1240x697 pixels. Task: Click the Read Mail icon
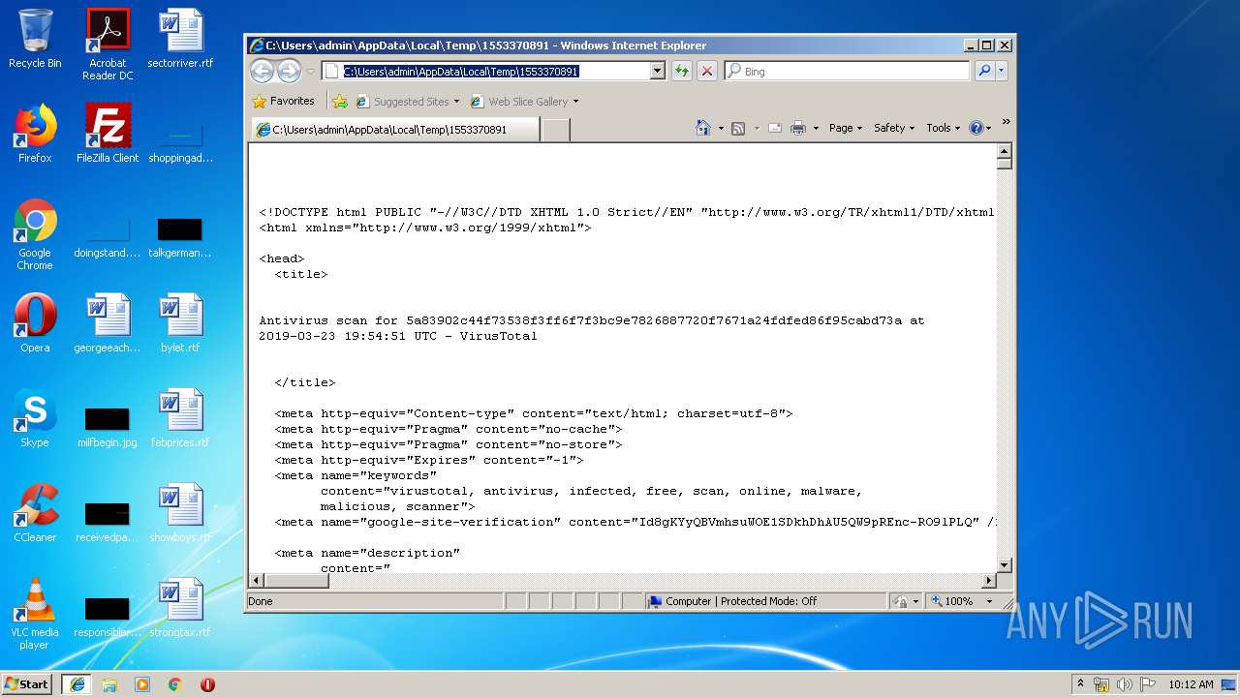point(775,128)
